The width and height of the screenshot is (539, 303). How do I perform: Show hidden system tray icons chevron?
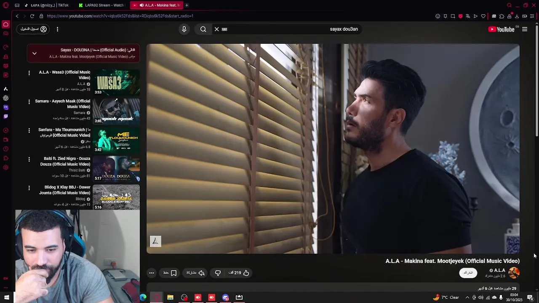[467, 298]
